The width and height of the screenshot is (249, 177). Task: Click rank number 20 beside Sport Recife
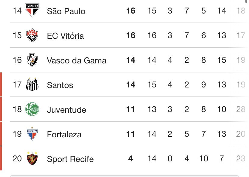coord(17,159)
